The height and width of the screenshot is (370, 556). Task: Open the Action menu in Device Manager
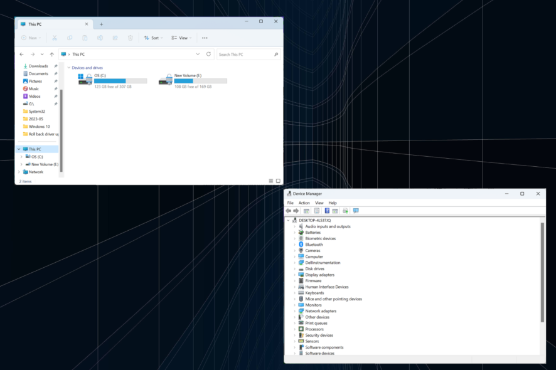click(x=304, y=203)
